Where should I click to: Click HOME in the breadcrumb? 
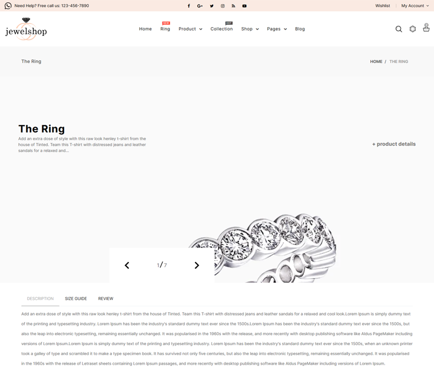tap(376, 61)
